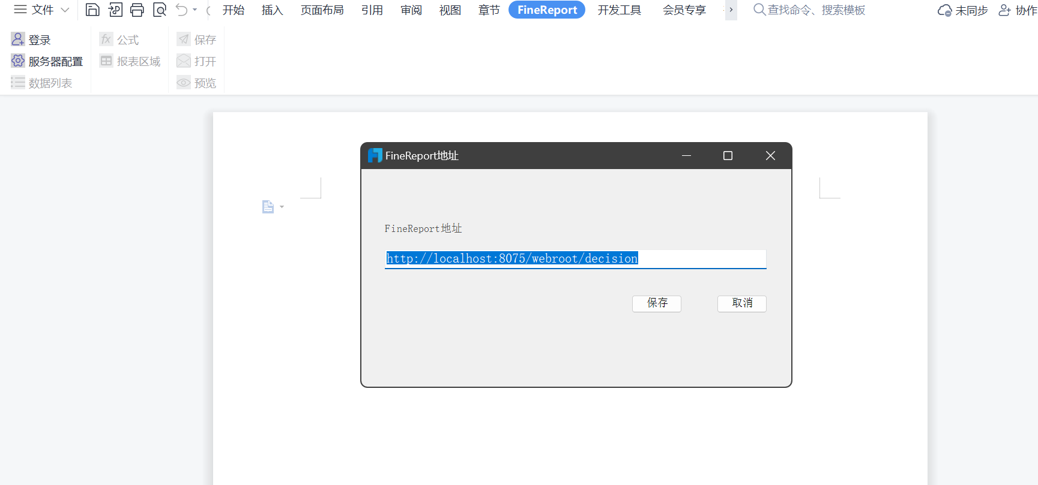
Task: Click the undo arrow icon
Action: pos(181,10)
